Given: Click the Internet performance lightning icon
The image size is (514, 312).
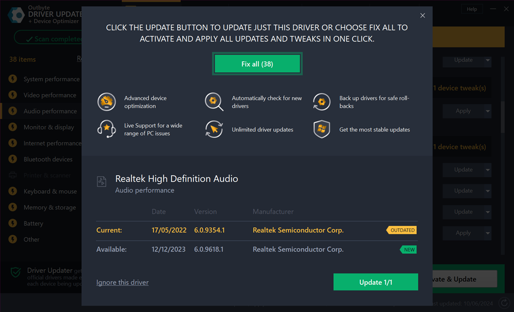Looking at the screenshot, I should [13, 143].
